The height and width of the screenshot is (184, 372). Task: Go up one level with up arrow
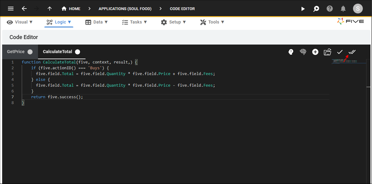coord(50,9)
